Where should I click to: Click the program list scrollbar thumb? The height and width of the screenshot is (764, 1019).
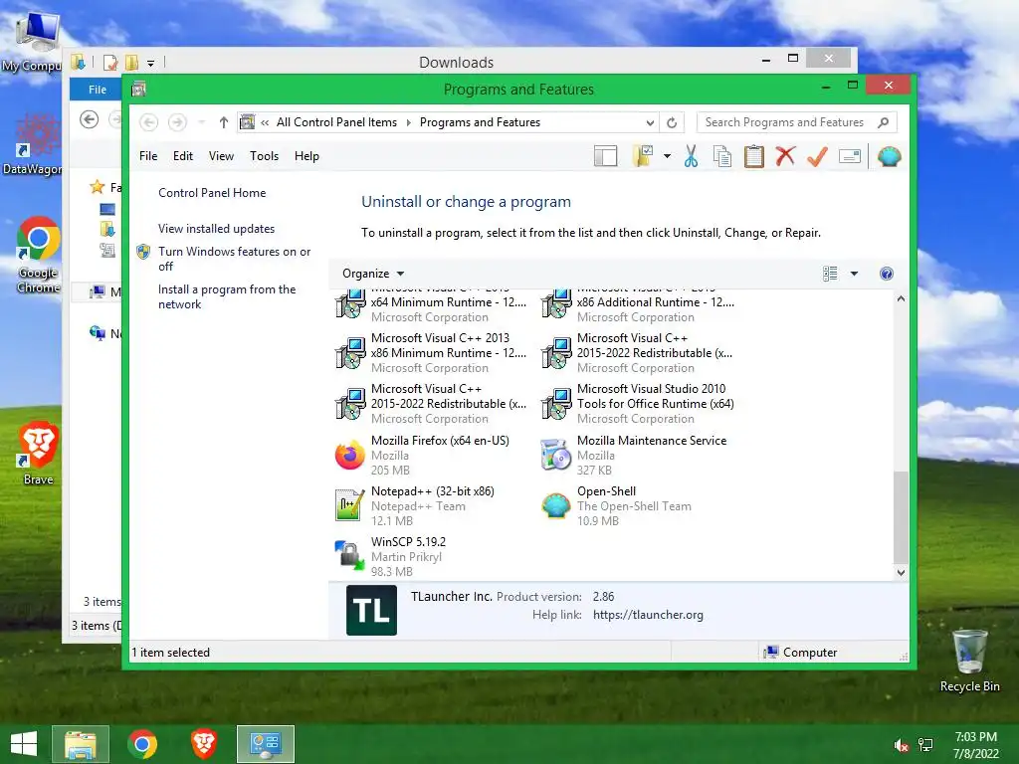[x=901, y=517]
